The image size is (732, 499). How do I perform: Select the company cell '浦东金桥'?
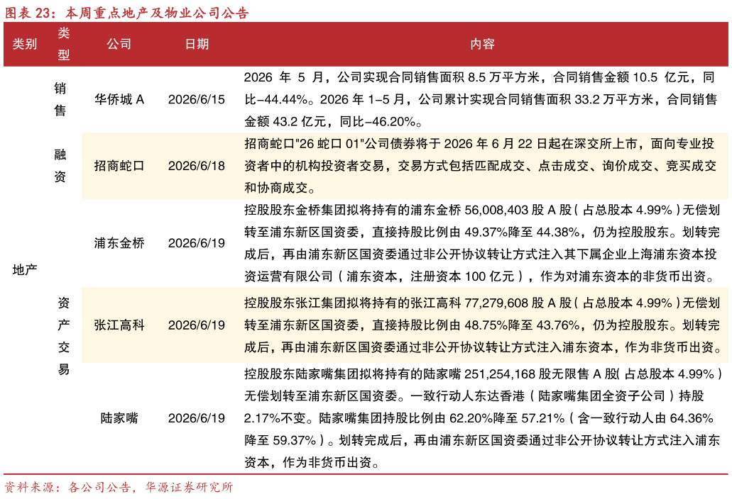click(119, 243)
